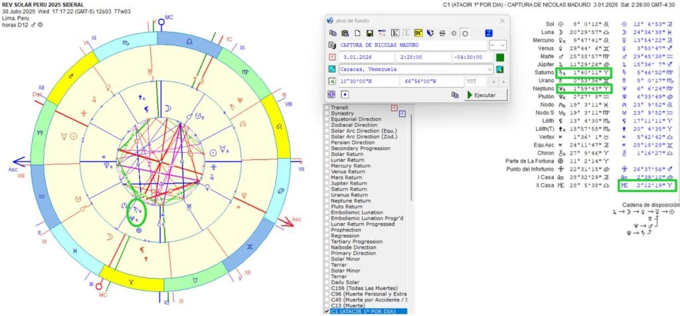Click the paste clipboard icon

pos(345,33)
